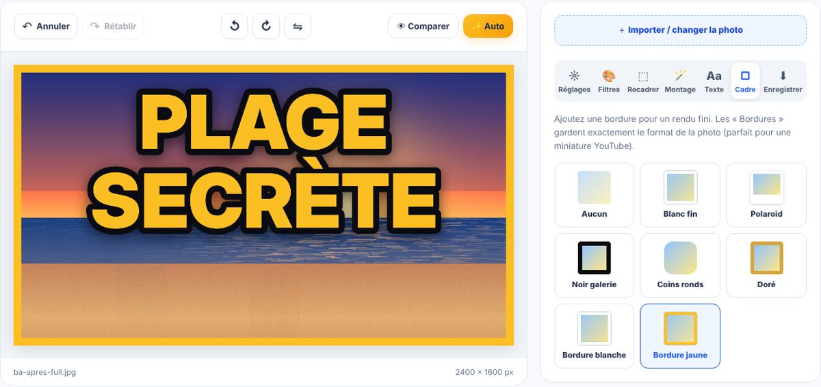
Task: Rotate the photo counterclockwise
Action: [235, 26]
